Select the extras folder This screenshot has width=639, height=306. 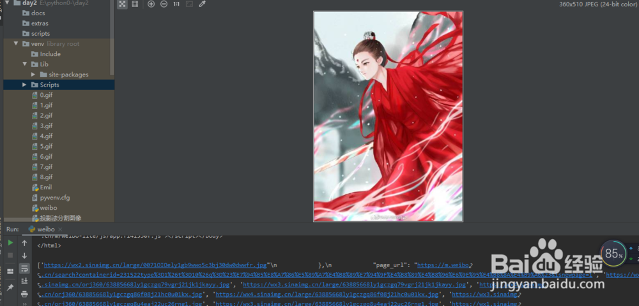click(x=40, y=23)
